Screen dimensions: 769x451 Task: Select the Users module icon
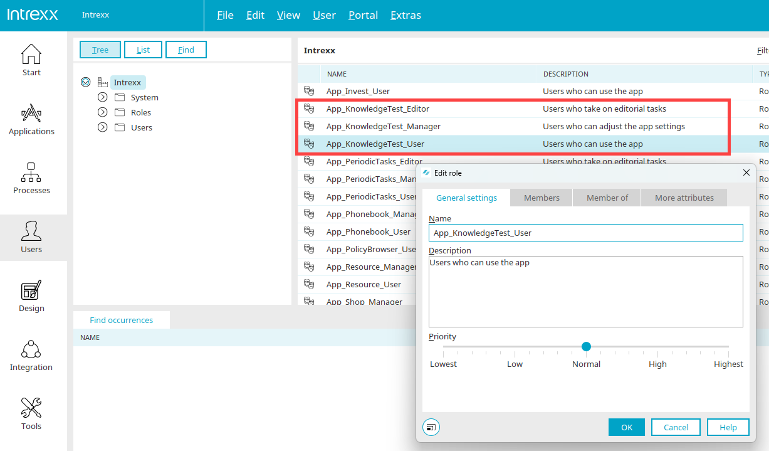point(31,231)
